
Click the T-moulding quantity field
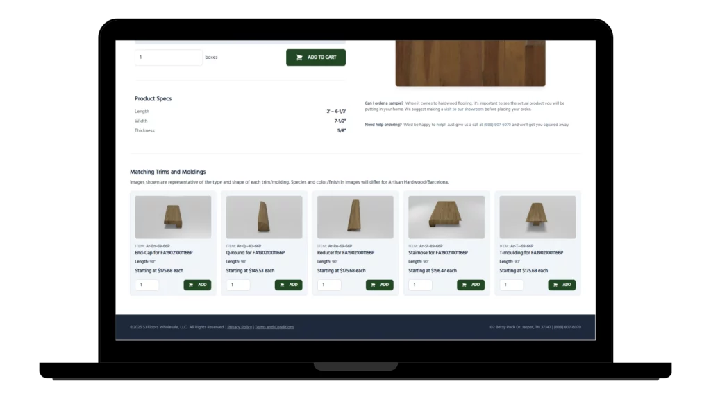click(x=512, y=285)
